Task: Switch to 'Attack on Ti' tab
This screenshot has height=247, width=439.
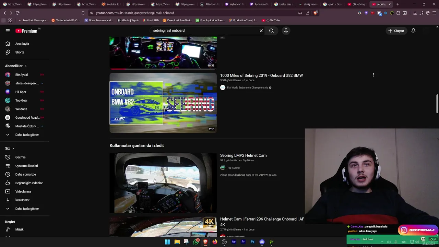Action: click(209, 4)
